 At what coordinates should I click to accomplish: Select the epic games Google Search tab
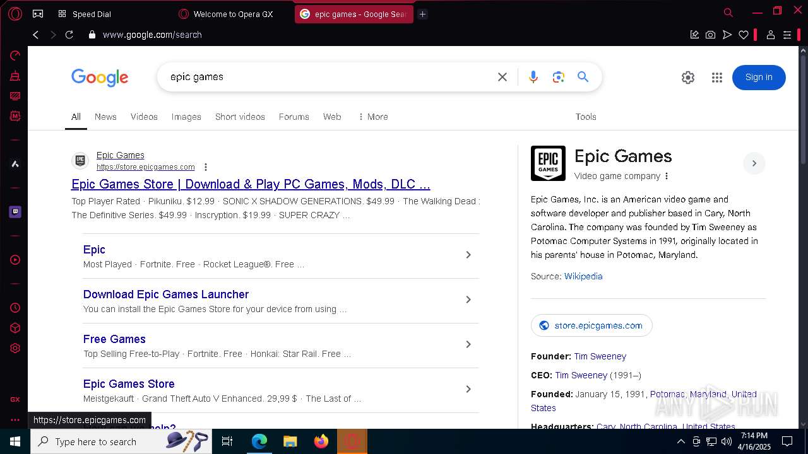353,14
